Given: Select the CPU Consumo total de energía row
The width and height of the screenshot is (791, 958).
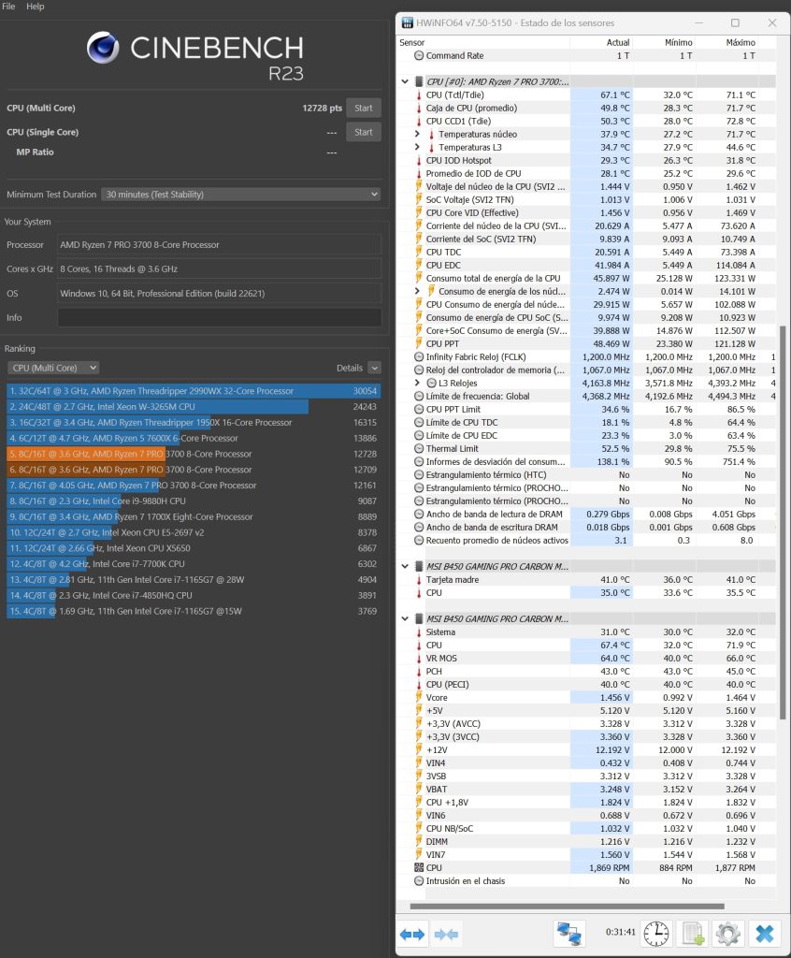Looking at the screenshot, I should pyautogui.click(x=586, y=278).
